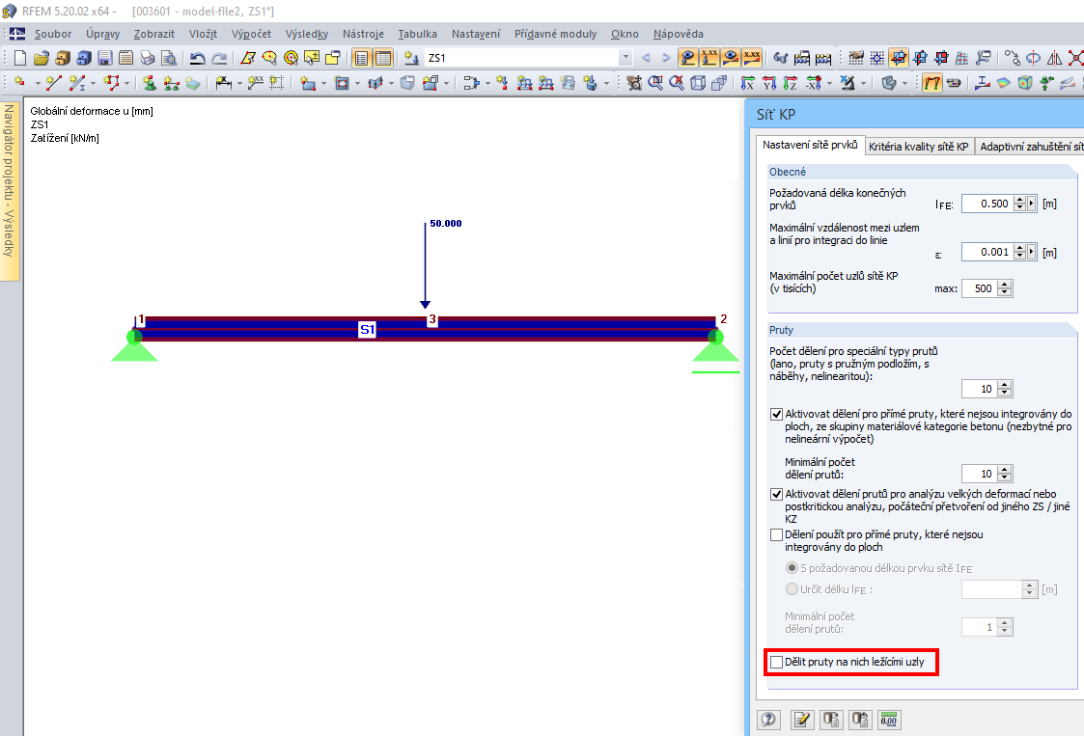This screenshot has height=736, width=1084.
Task: Open the Přídavné moduly menu
Action: (555, 34)
